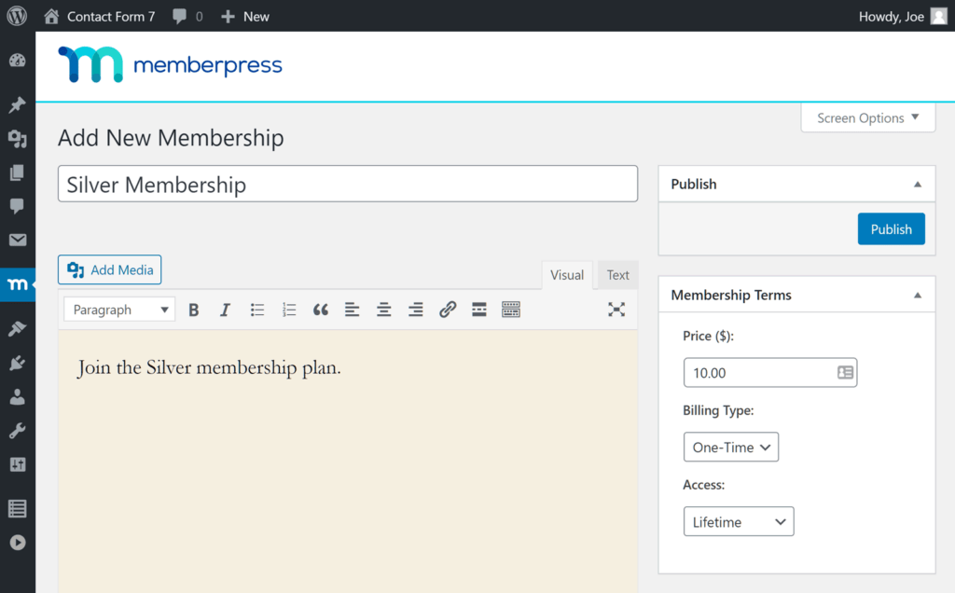Open the New menu in the admin bar
Viewport: 955px width, 593px height.
coord(244,16)
